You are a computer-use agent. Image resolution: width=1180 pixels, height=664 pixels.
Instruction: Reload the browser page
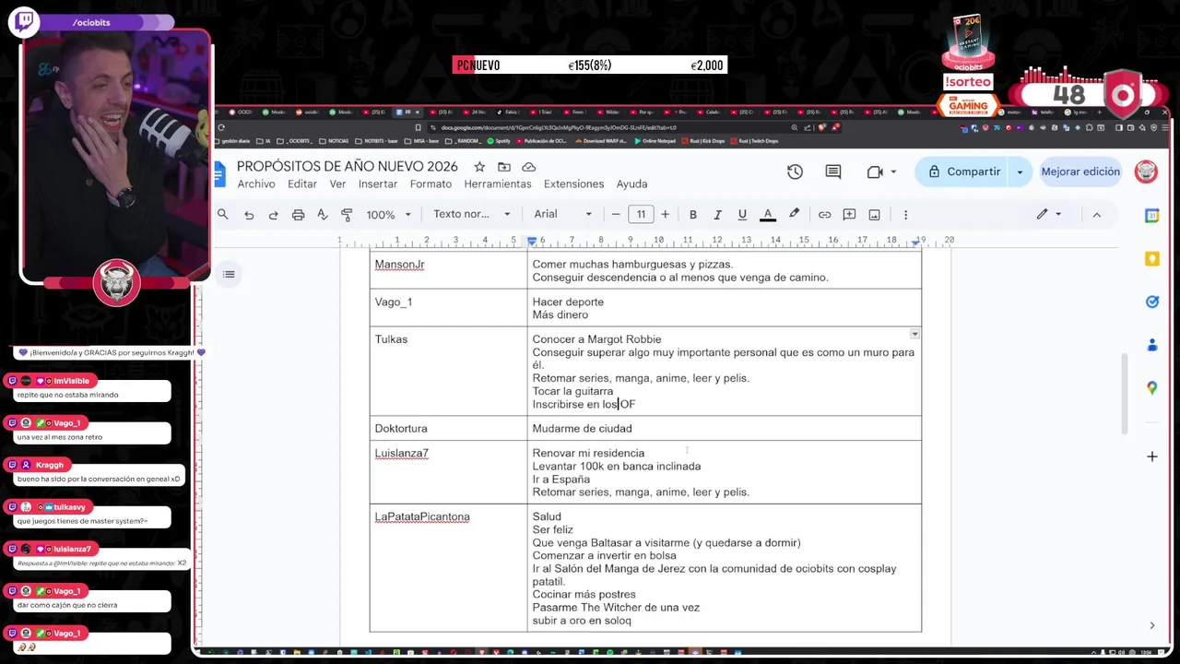click(221, 128)
